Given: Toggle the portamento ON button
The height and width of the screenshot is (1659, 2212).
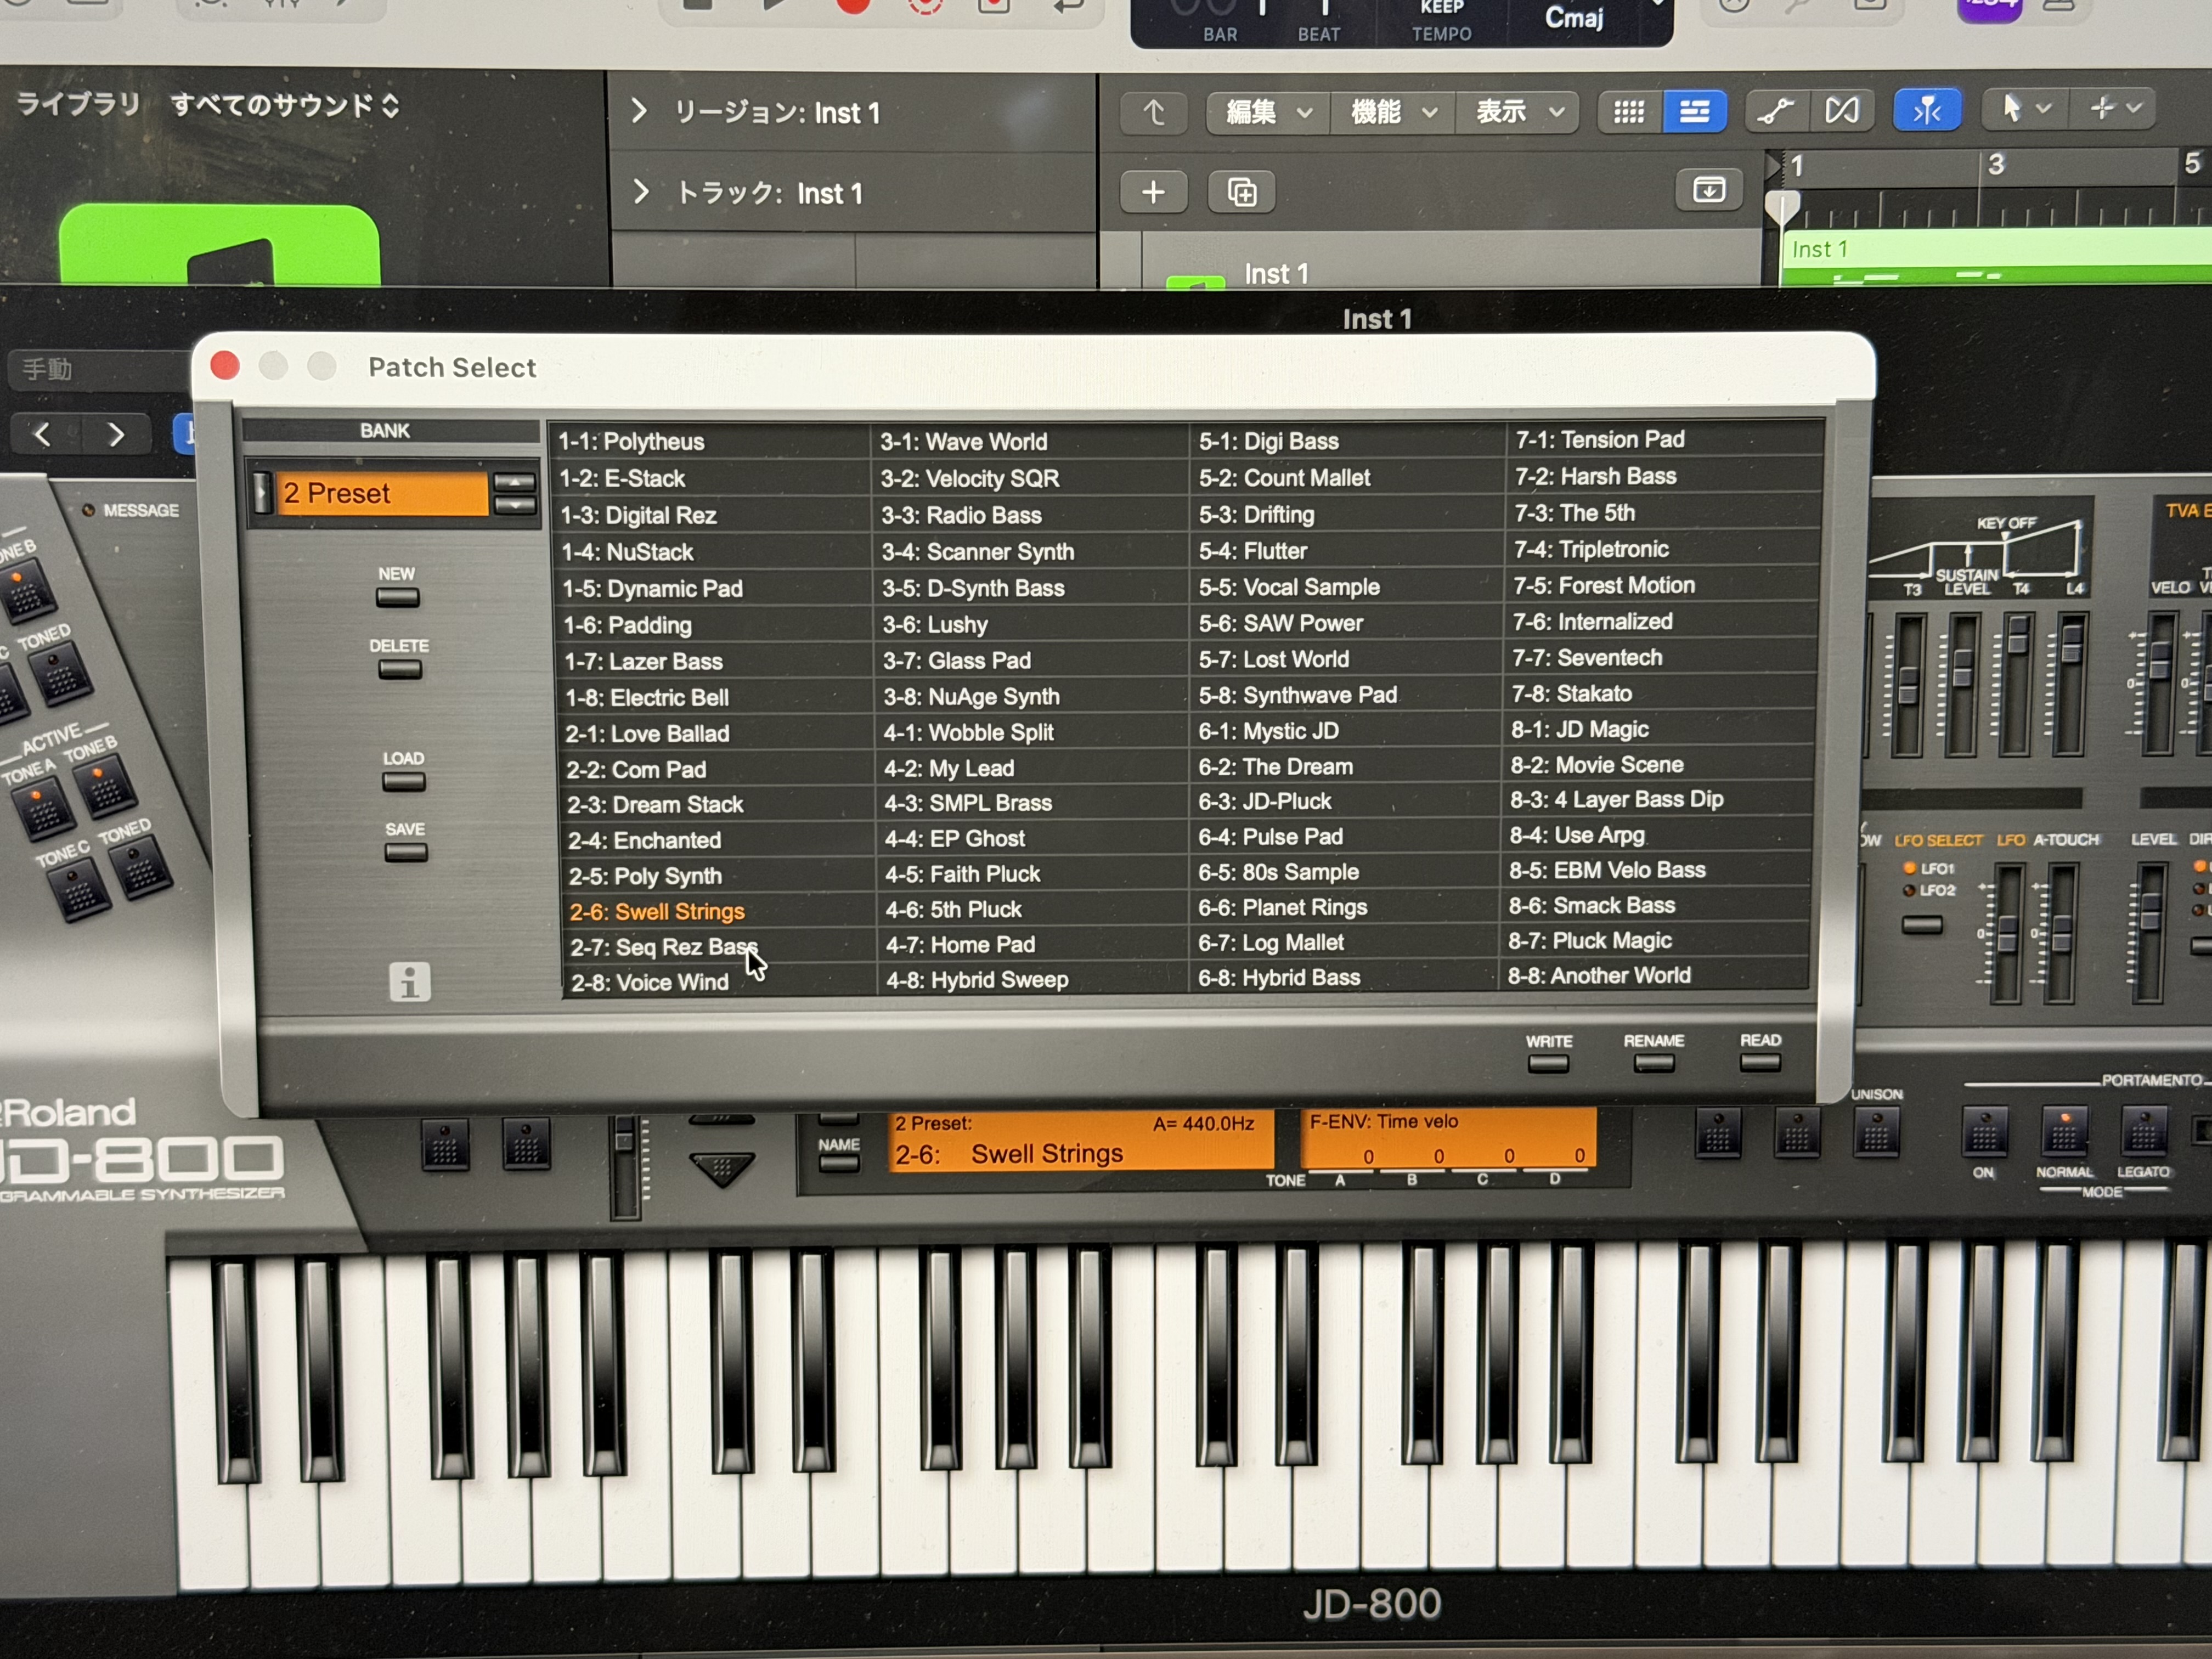Looking at the screenshot, I should tap(1984, 1133).
